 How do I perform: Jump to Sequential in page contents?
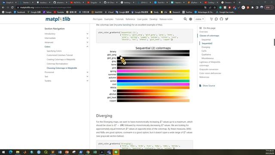206,40
